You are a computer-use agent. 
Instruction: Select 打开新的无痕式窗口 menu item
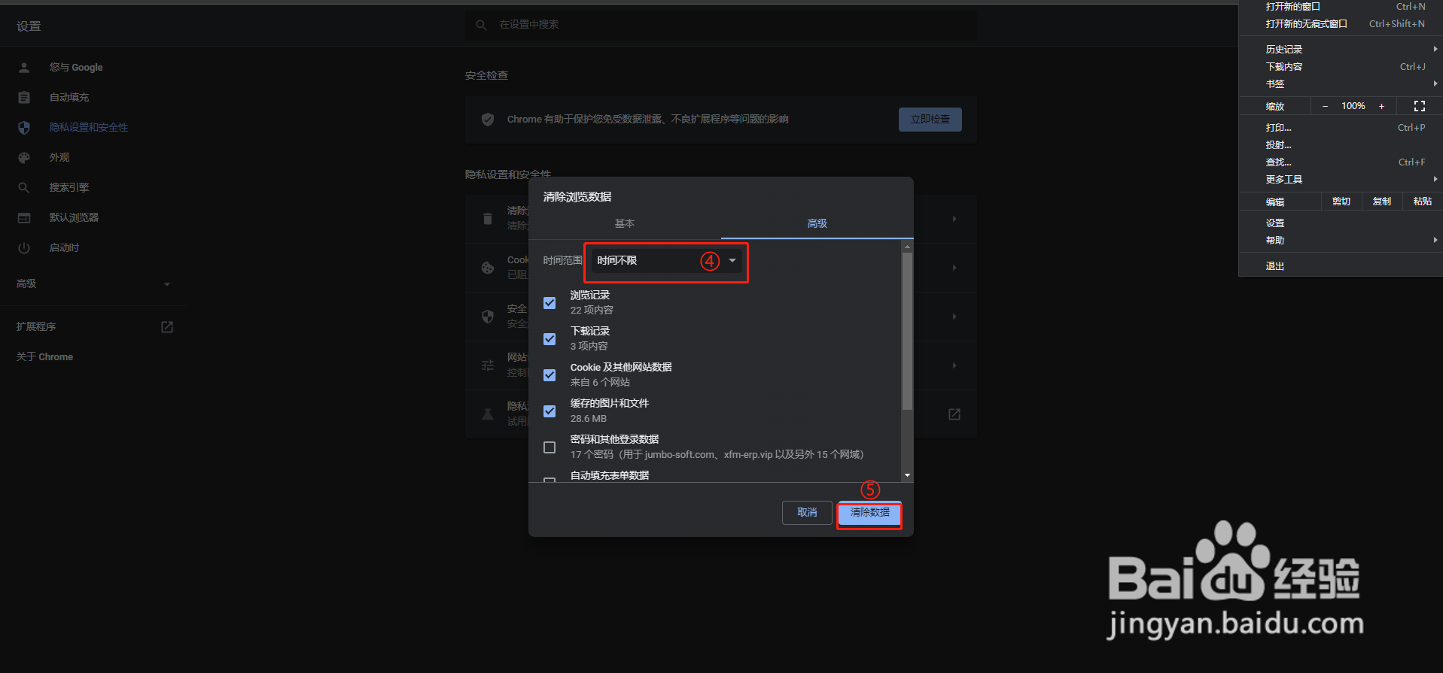coord(1341,24)
